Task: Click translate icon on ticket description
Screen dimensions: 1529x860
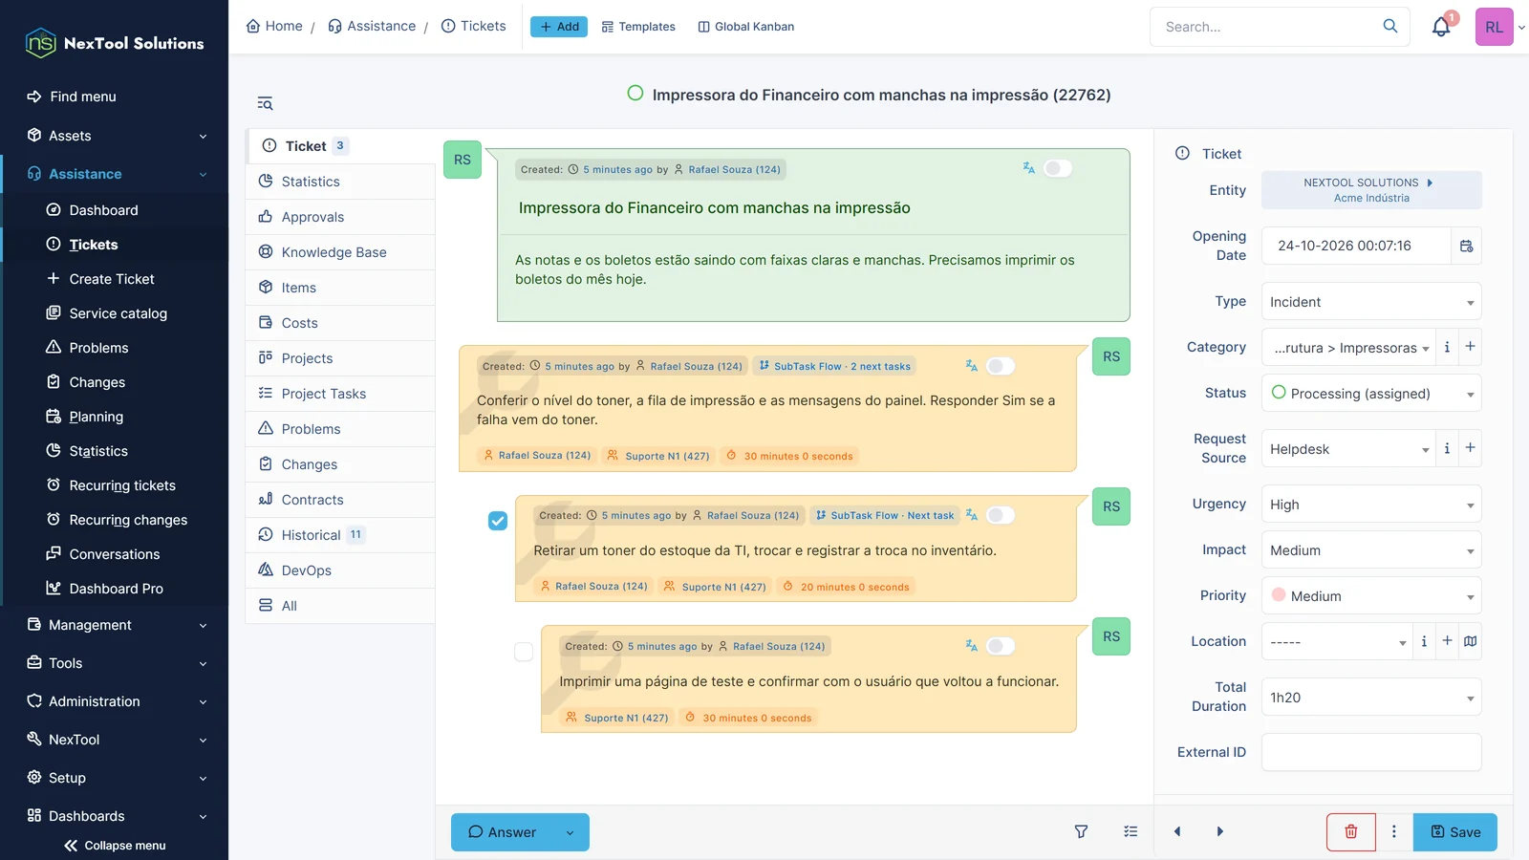Action: (1028, 168)
